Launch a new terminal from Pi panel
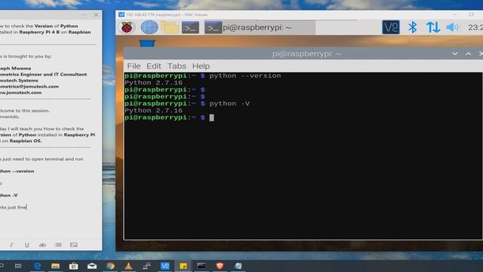This screenshot has width=483, height=272. coord(190,27)
